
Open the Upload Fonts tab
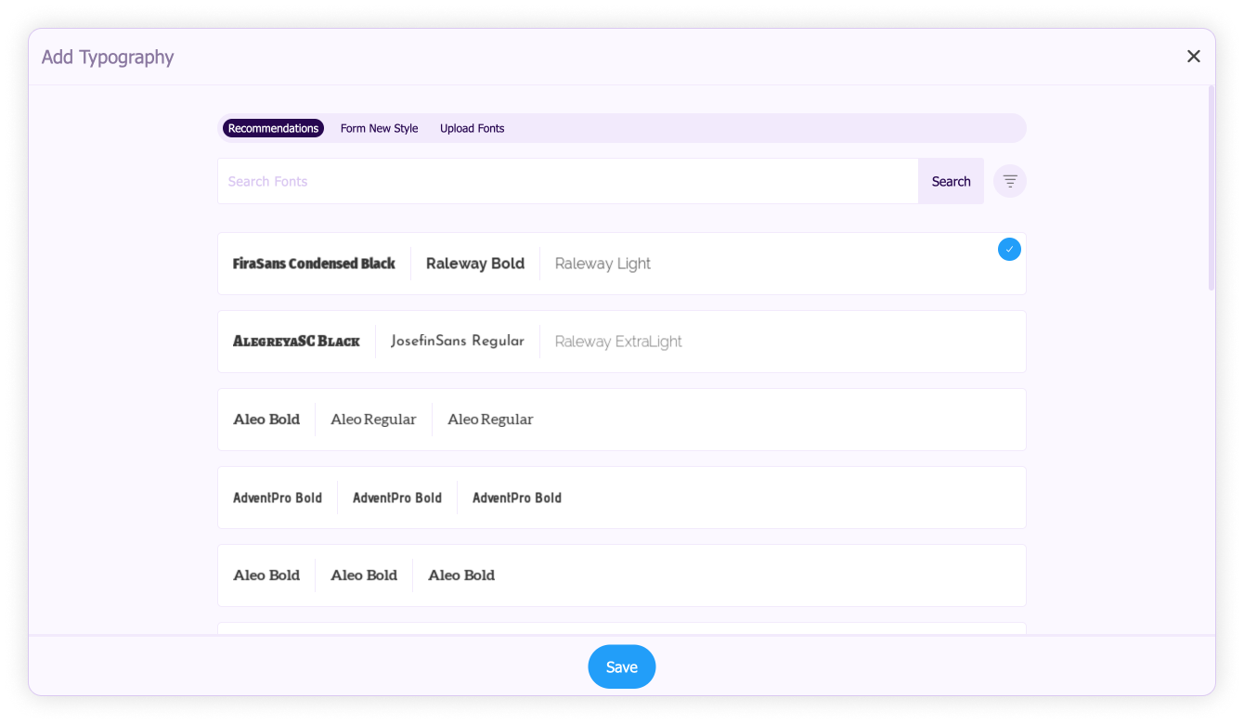(472, 128)
